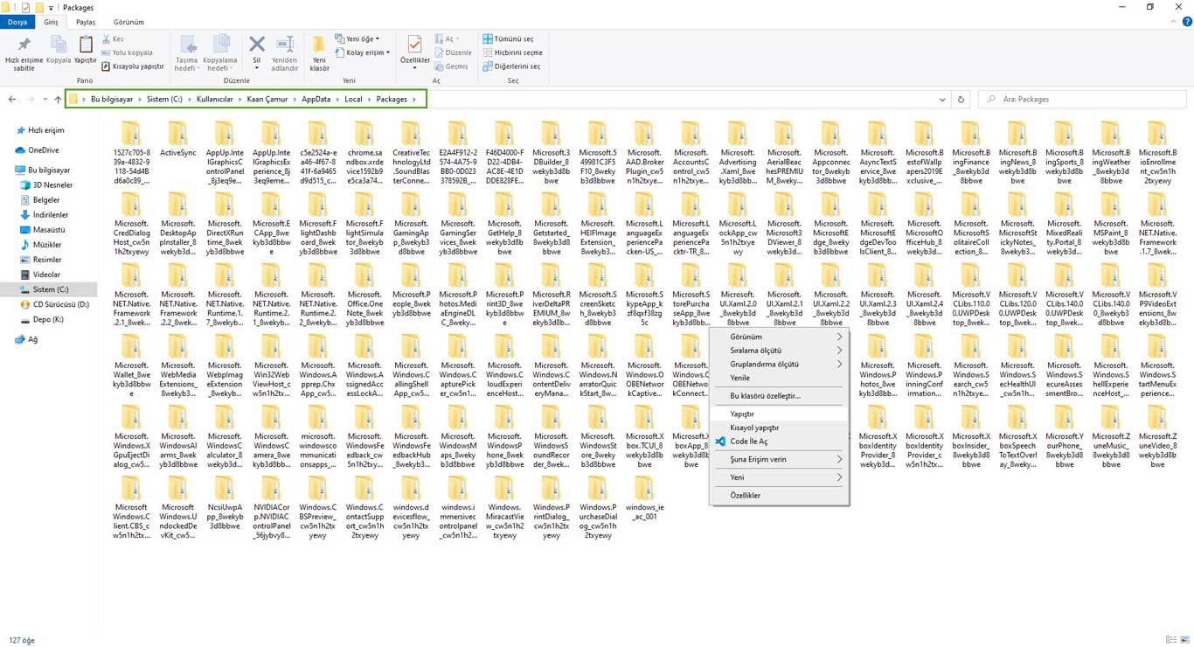
Task: Click the Kes scissors in the ribbon
Action: tap(107, 39)
